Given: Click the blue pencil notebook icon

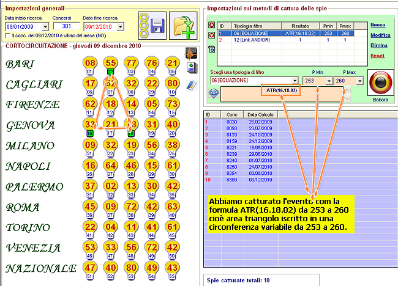Looking at the screenshot, I should tap(192, 85).
